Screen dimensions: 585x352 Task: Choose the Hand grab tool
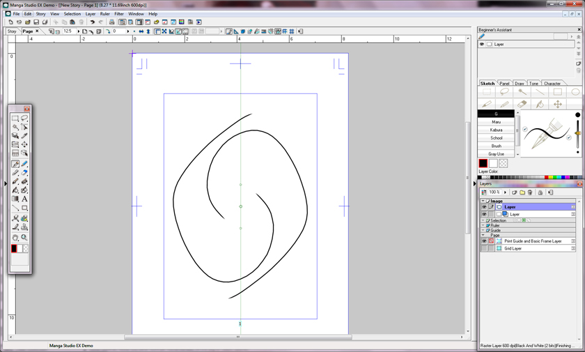[15, 238]
